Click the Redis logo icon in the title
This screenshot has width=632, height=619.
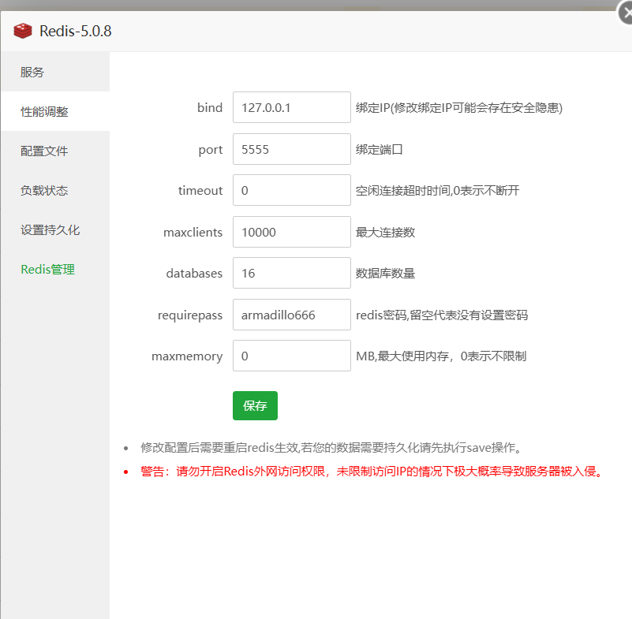point(23,31)
